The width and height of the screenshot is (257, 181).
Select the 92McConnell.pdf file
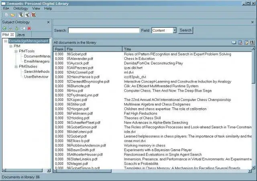tap(80, 72)
